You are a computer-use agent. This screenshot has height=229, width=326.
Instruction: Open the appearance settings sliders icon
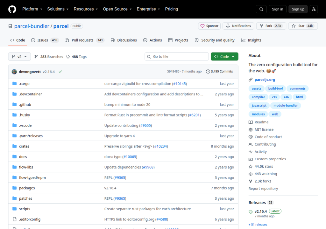pyautogui.click(x=314, y=9)
